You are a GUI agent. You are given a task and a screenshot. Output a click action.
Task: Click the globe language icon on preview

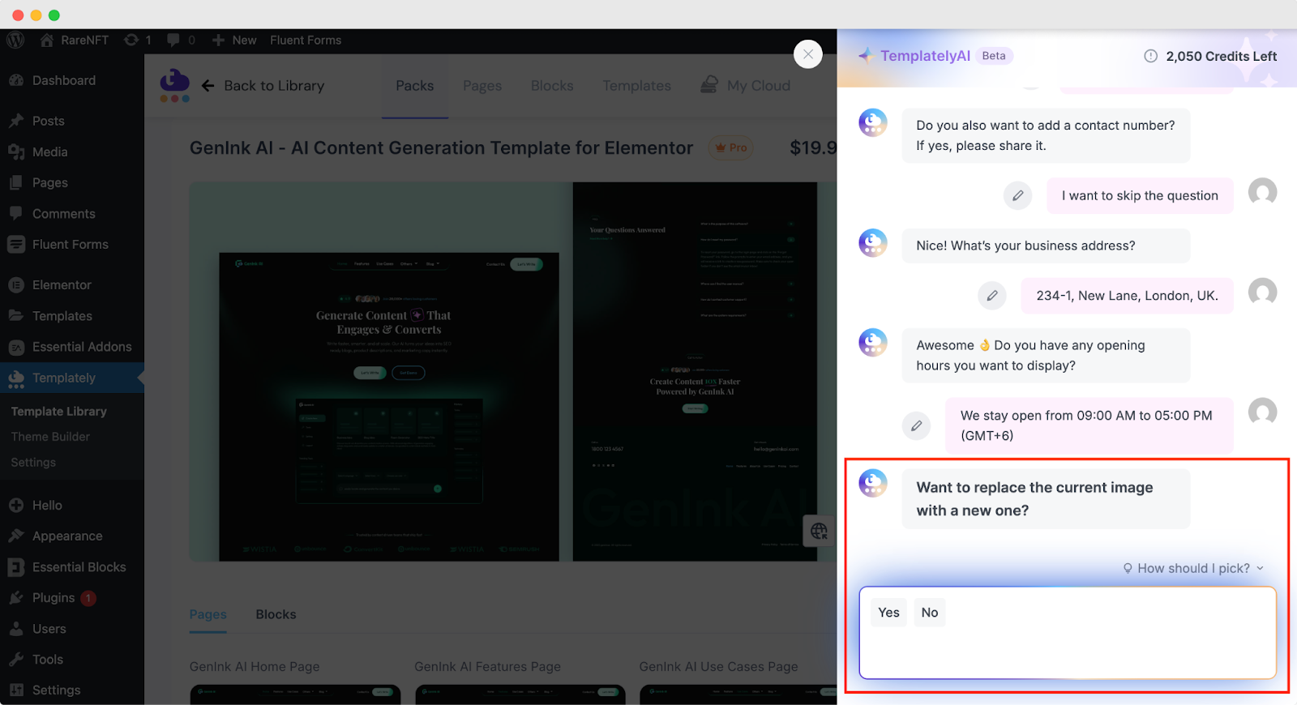tap(819, 532)
